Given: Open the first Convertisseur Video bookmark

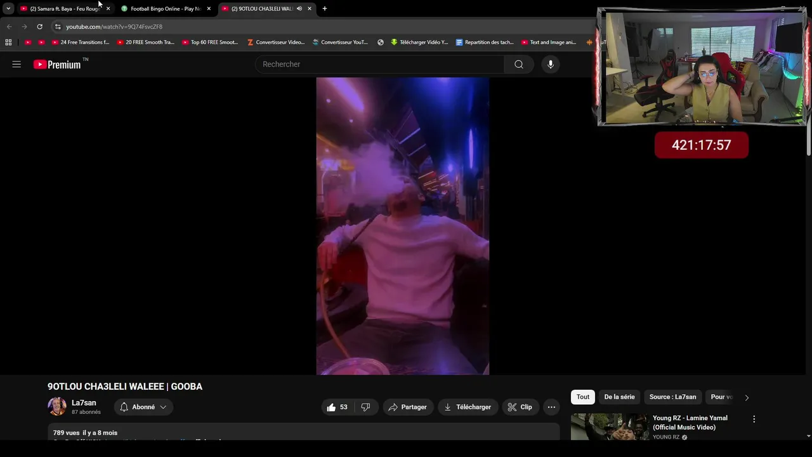Looking at the screenshot, I should click(x=276, y=43).
